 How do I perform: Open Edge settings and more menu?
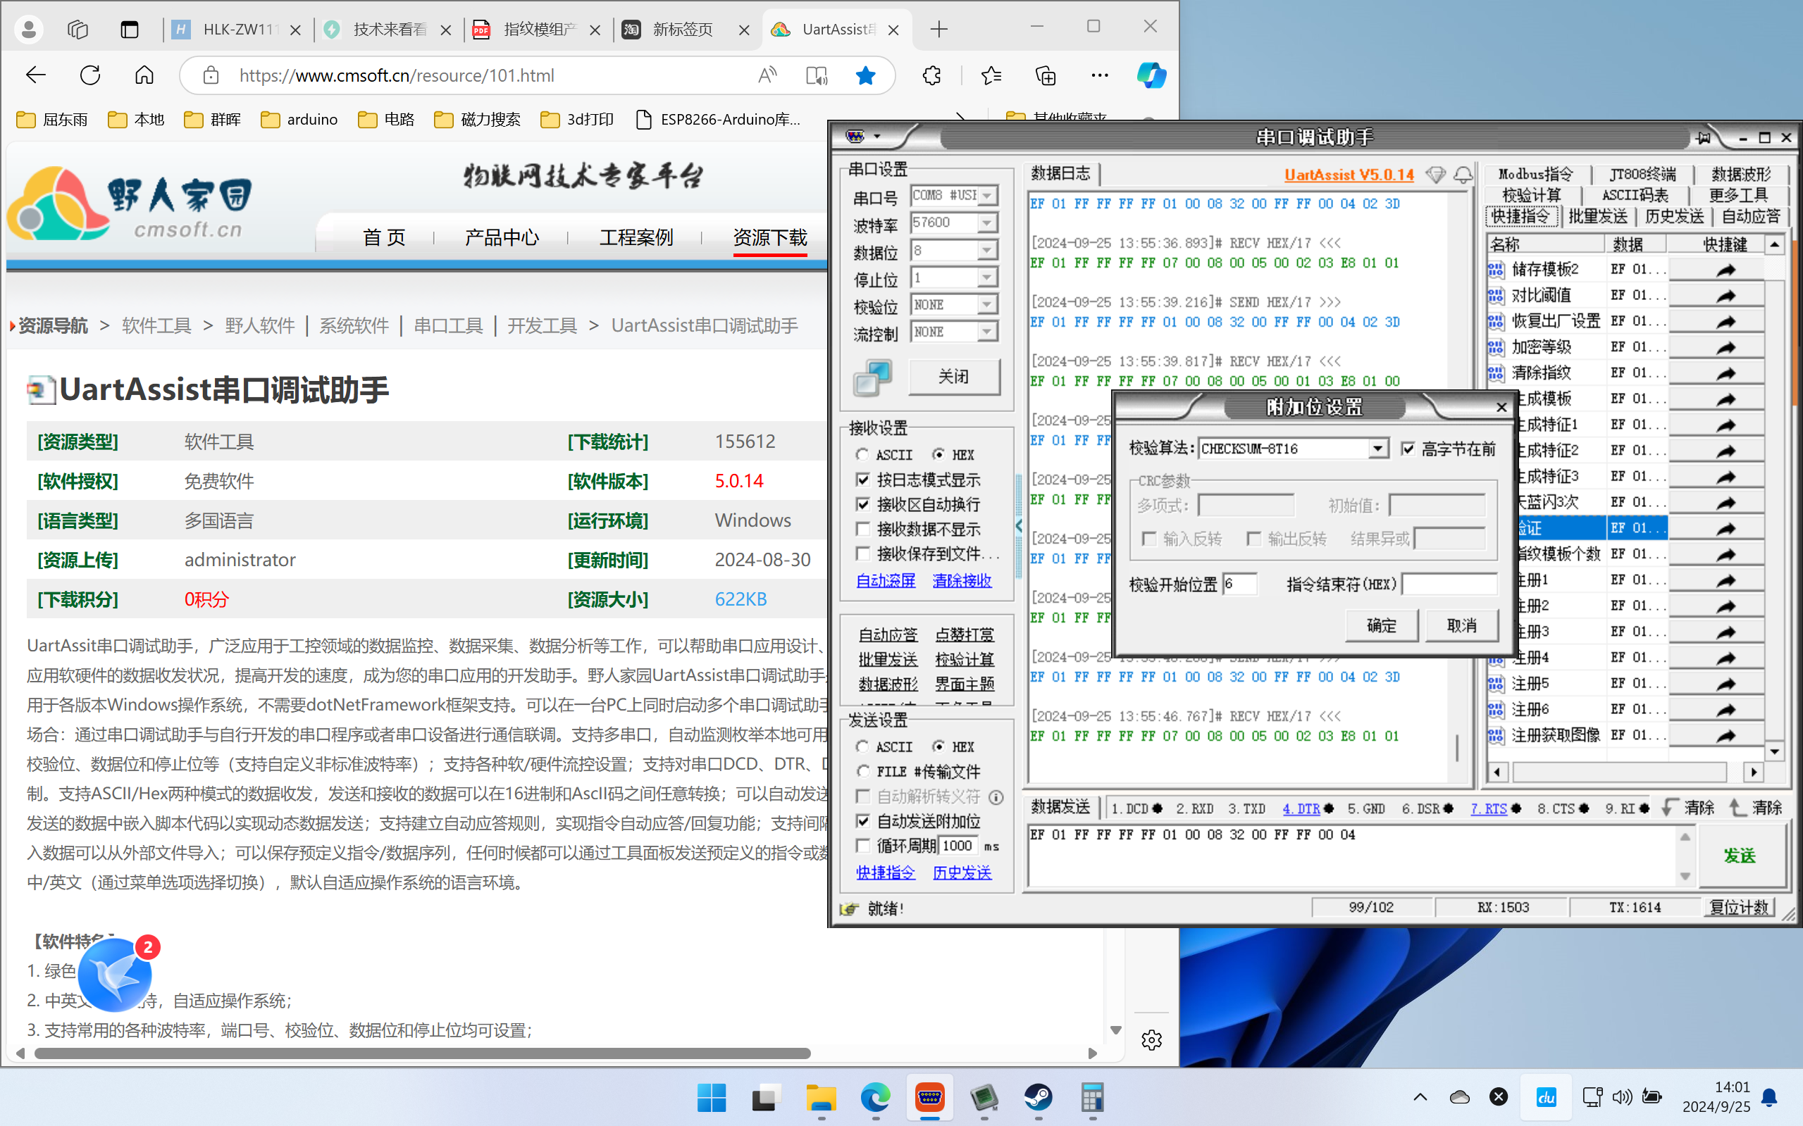(1100, 75)
